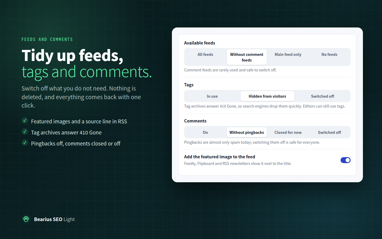Turn Comments to On
Image resolution: width=382 pixels, height=239 pixels.
(205, 132)
